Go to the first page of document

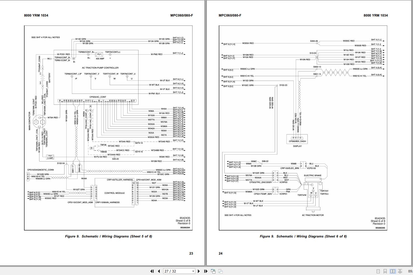coord(152,271)
